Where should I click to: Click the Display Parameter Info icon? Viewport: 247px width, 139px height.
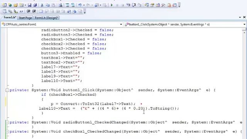tap(10, 11)
